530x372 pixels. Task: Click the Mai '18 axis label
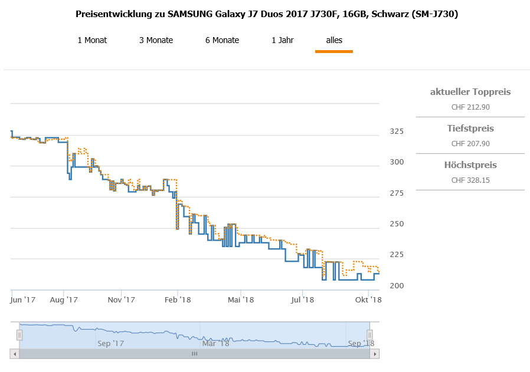241,299
